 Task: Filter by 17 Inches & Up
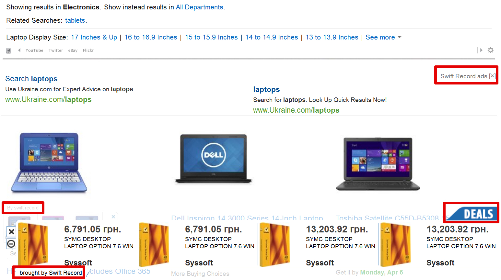click(94, 37)
